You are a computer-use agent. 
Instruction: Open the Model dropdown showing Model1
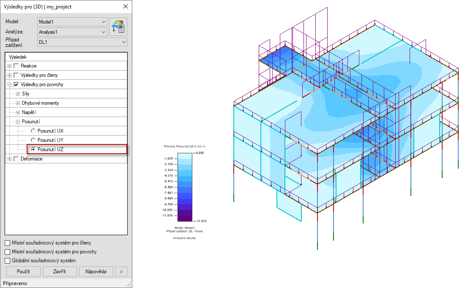72,22
